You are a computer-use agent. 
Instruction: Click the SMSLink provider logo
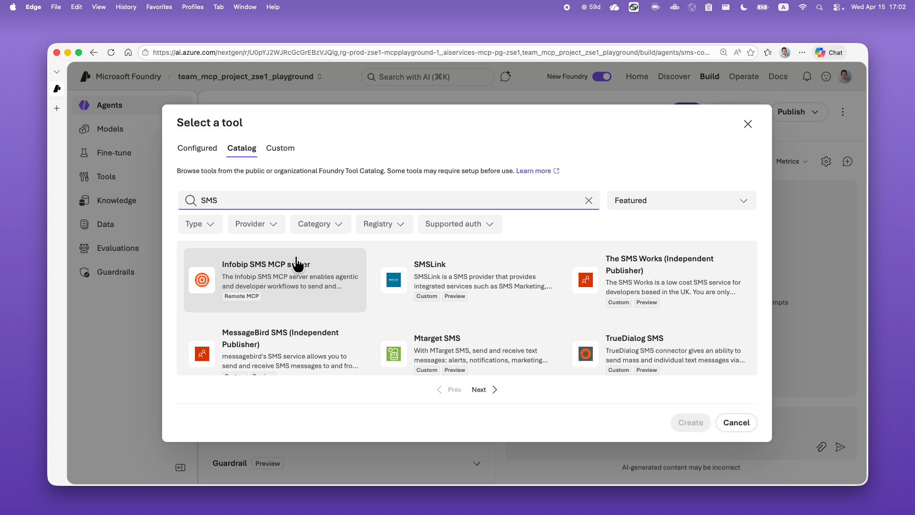[x=394, y=280]
